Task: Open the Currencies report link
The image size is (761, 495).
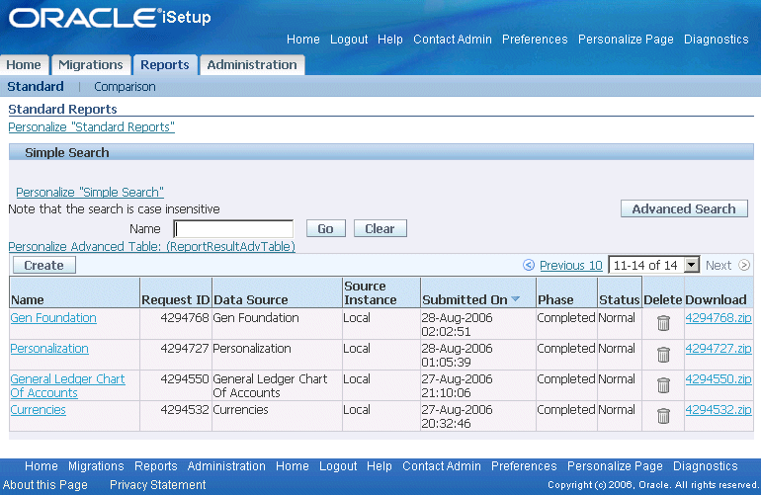Action: coord(38,410)
